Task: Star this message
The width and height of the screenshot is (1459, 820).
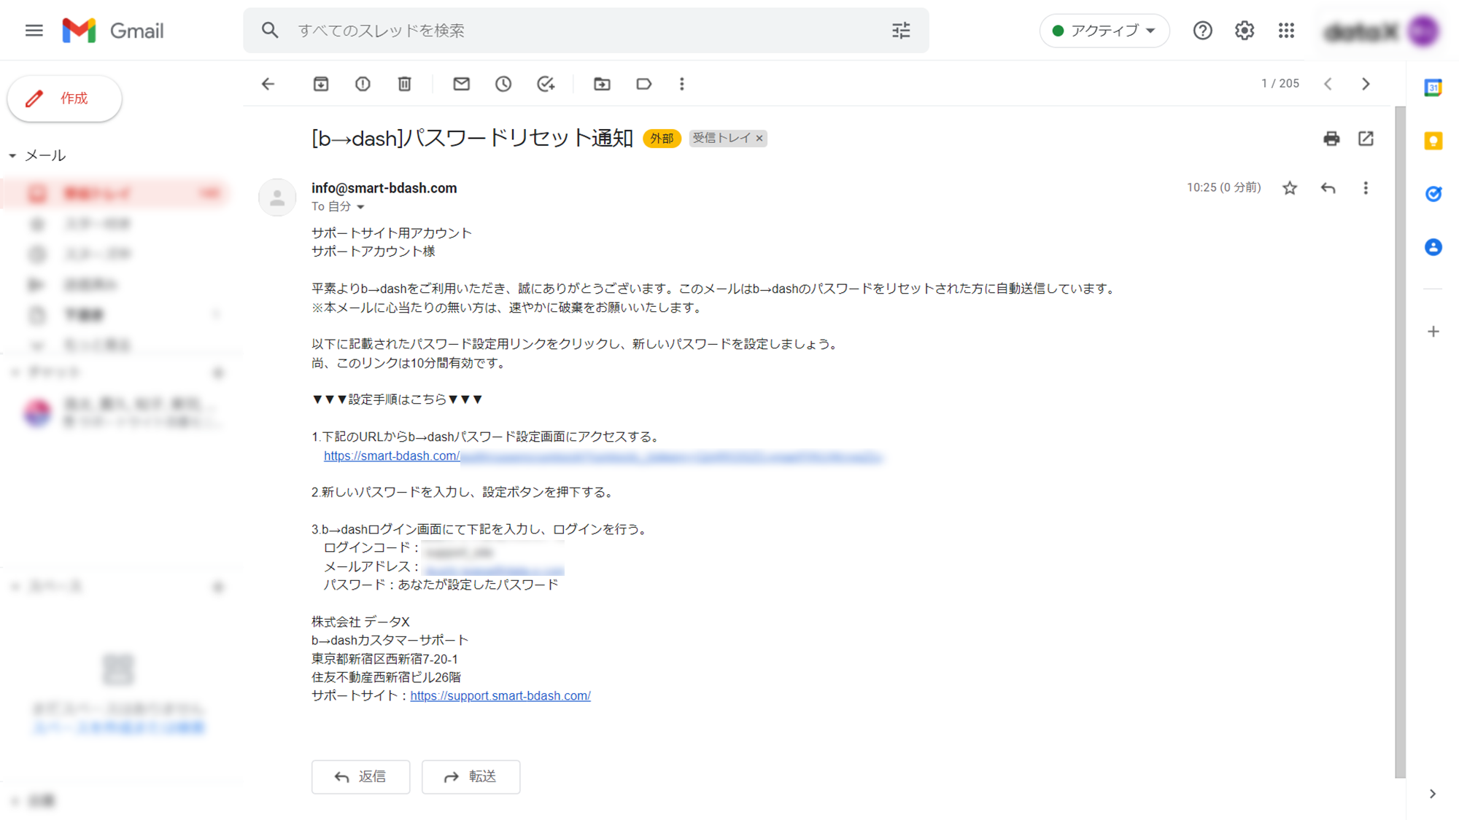Action: click(x=1290, y=188)
